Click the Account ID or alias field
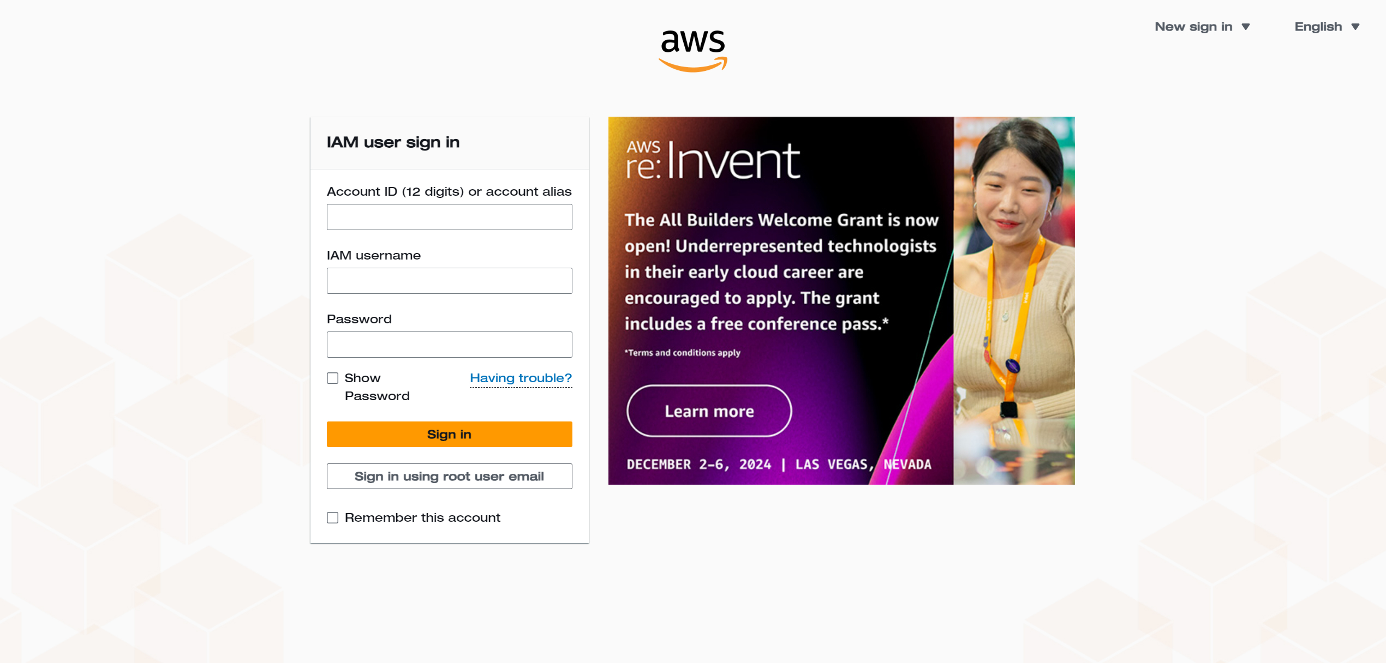 (x=450, y=217)
